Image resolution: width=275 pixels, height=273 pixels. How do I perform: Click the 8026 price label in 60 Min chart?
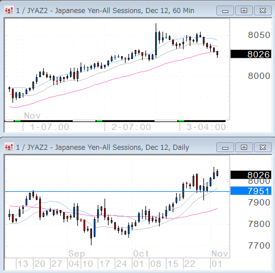251,54
